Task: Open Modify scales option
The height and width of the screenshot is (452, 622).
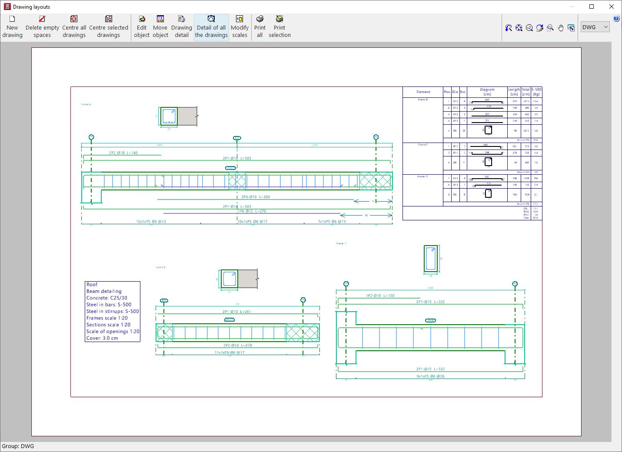Action: (239, 27)
